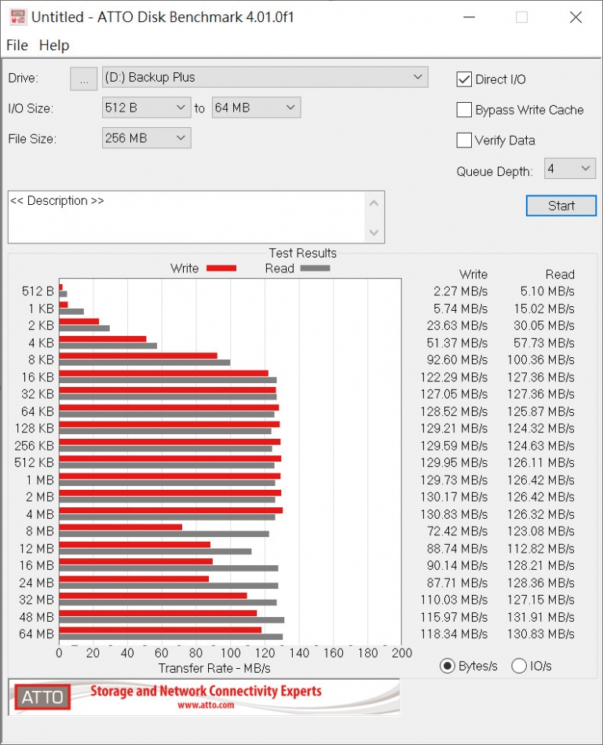603x745 pixels.
Task: Click the read value 131.91 MB/s
Action: 541,617
